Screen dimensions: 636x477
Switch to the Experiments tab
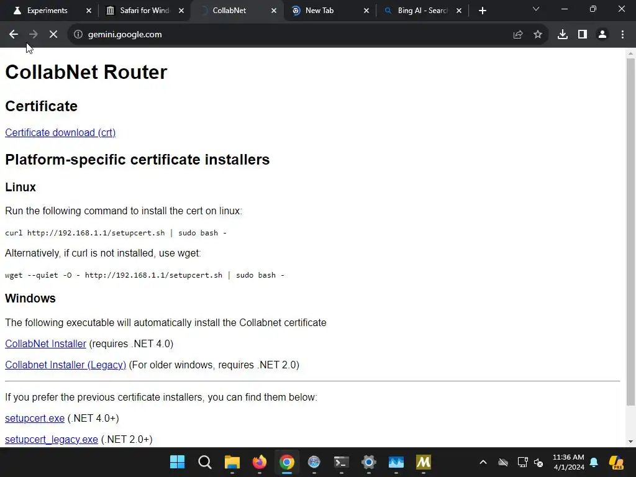point(47,11)
